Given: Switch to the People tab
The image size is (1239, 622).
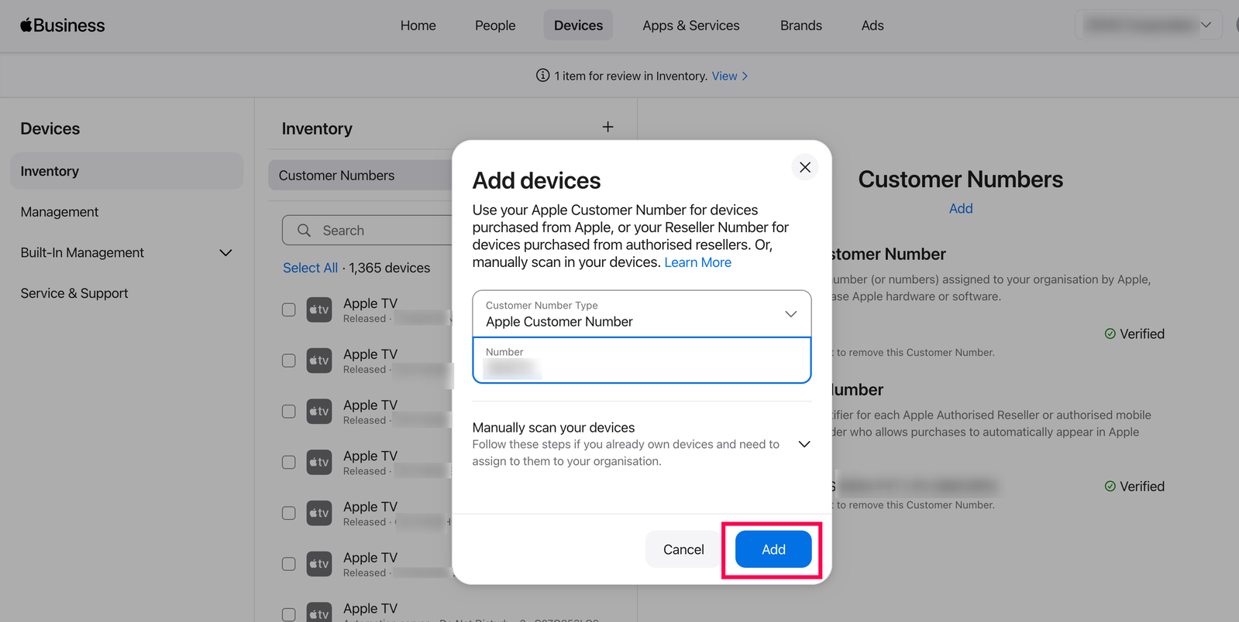Looking at the screenshot, I should click(495, 26).
